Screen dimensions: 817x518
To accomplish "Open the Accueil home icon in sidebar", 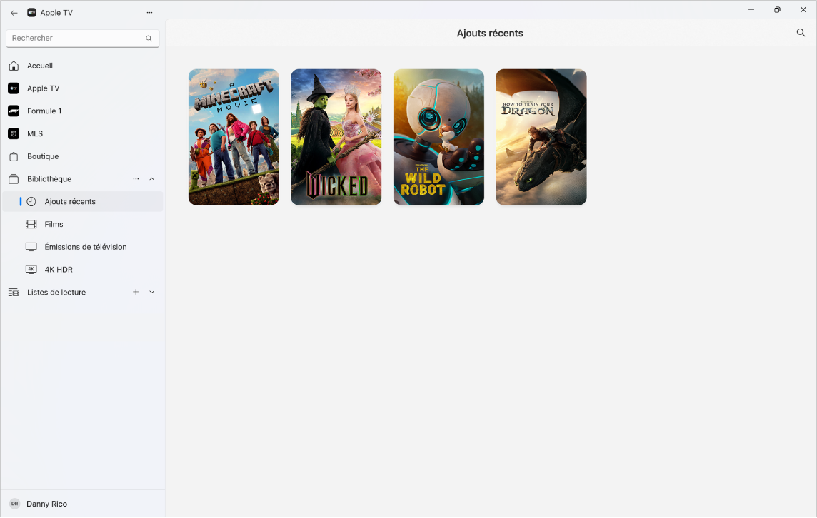I will point(14,66).
